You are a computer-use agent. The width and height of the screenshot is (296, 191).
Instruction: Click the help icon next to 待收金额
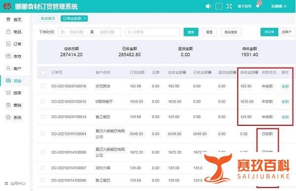point(257,72)
